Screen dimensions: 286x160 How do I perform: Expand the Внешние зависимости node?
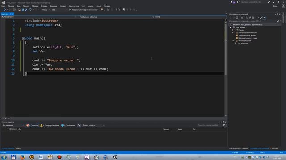pyautogui.click(x=233, y=33)
